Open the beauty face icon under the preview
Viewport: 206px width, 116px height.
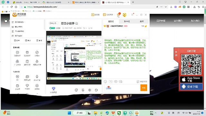tap(76, 90)
